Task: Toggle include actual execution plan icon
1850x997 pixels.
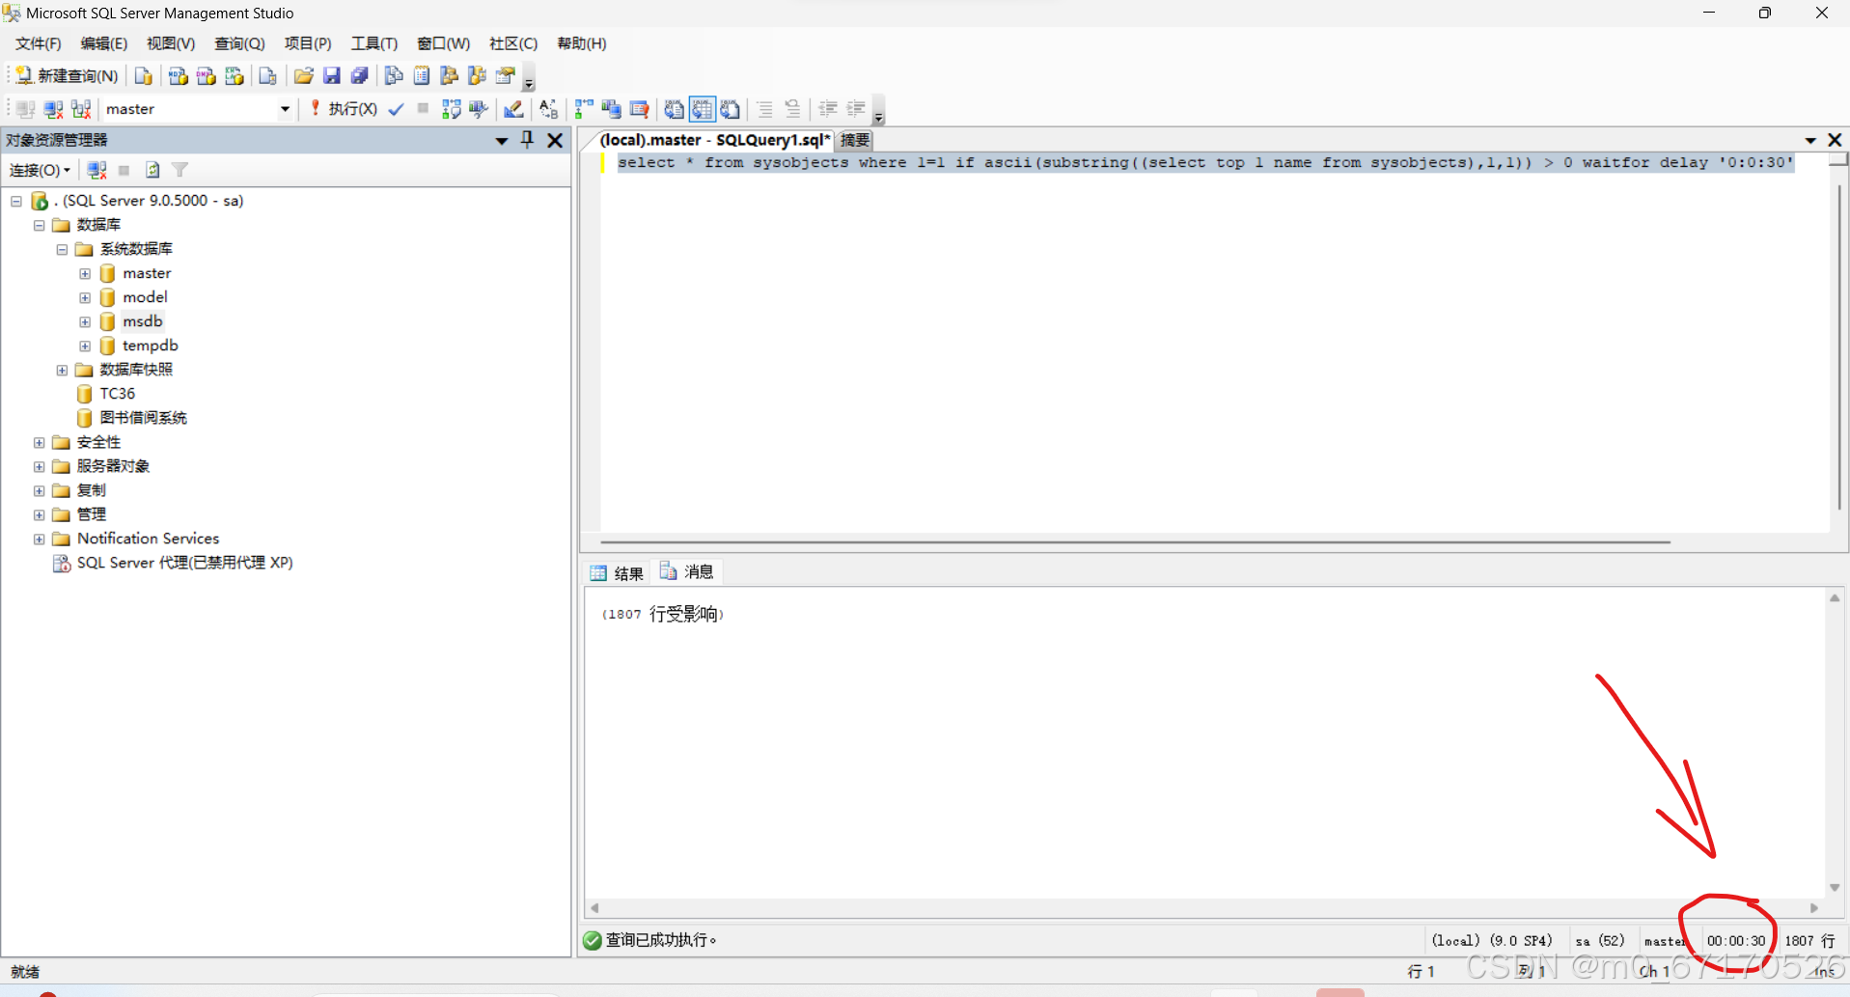Action: click(584, 109)
